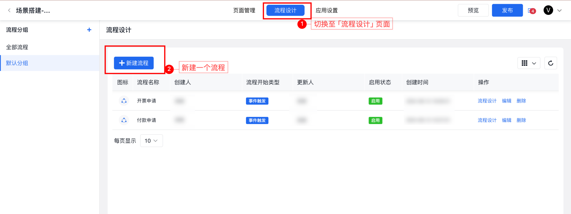Click the 开票申请 process icon
This screenshot has width=571, height=214.
pos(124,101)
